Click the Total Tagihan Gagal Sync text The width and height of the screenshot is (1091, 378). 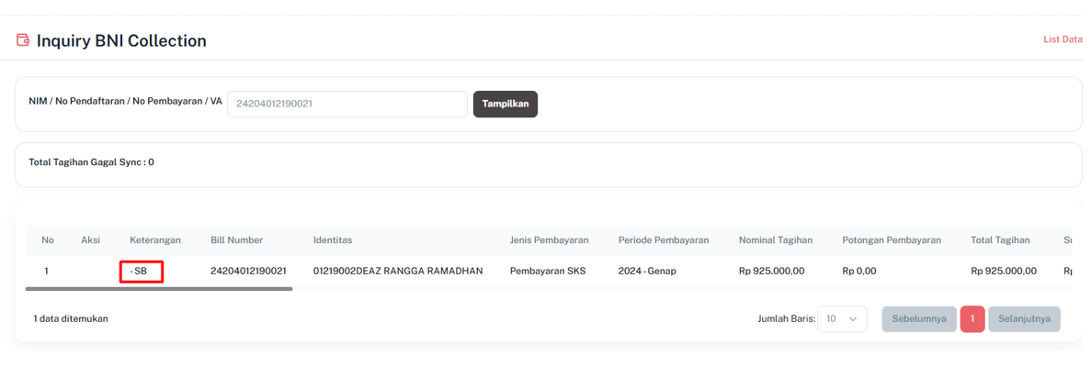point(91,161)
